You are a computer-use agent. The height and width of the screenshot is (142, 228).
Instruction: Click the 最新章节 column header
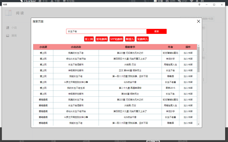[x=130, y=47]
